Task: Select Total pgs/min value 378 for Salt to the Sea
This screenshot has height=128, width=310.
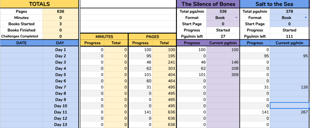Action: click(x=289, y=11)
